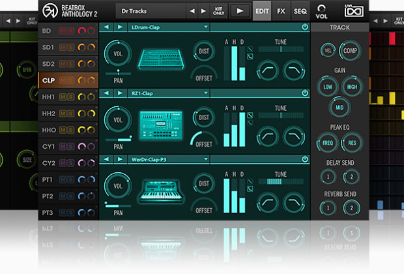
Task: Select the CLP track row
Action: [x=68, y=80]
